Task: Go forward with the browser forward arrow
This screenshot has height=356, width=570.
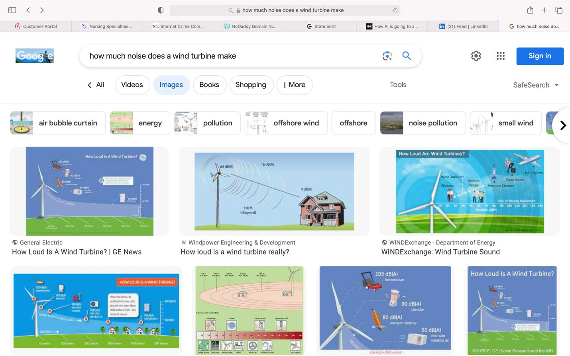Action: click(x=42, y=10)
